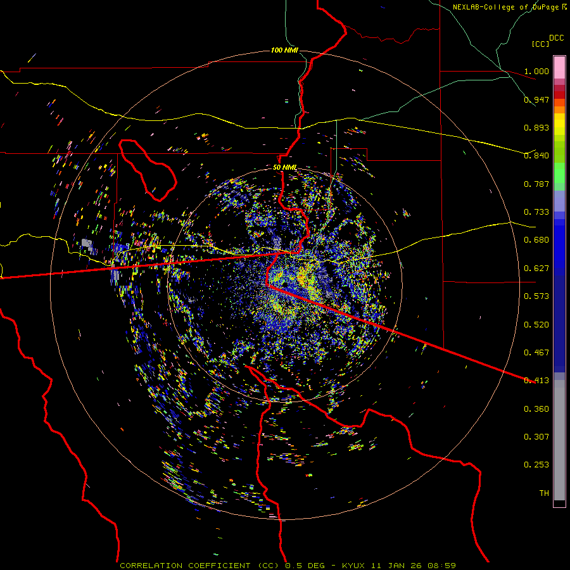
Task: Pick the yellow segment of the color bar
Action: click(559, 124)
